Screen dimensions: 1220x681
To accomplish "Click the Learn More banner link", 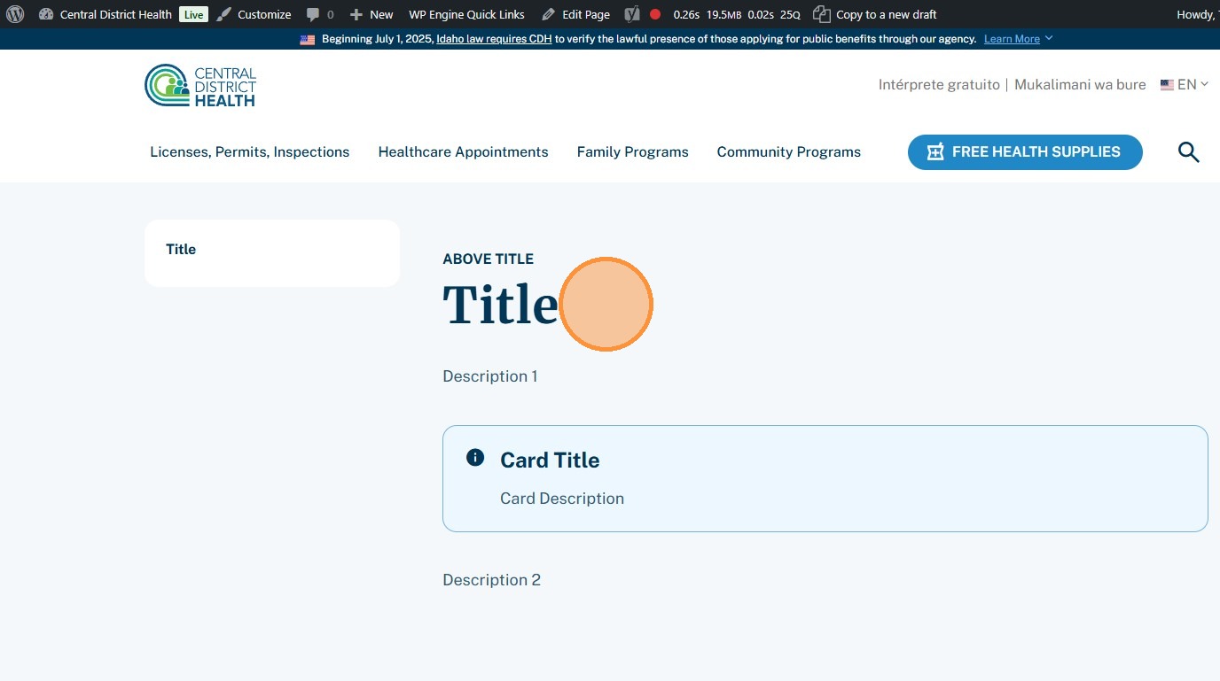I will click(x=1012, y=39).
